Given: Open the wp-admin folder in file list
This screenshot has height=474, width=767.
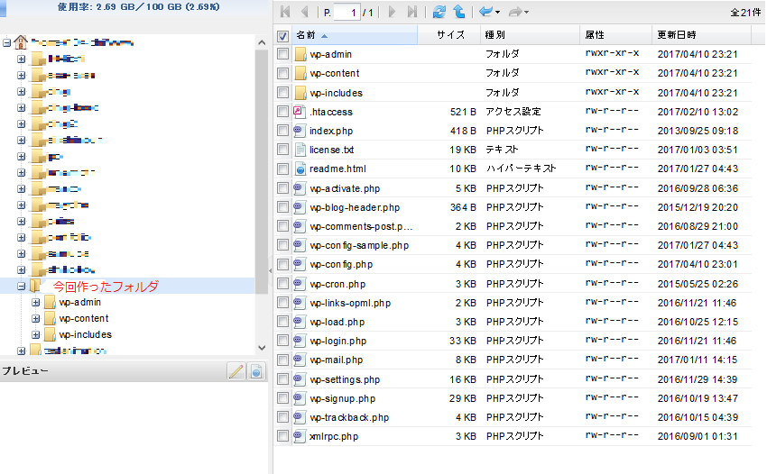Looking at the screenshot, I should 330,54.
